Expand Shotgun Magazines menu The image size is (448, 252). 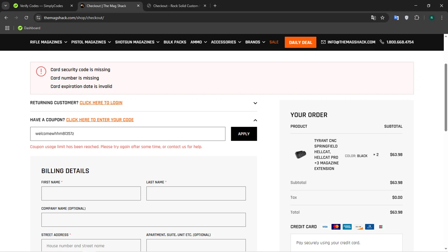point(137,42)
